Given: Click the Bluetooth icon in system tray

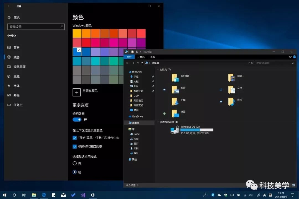Looking at the screenshot, I should 213,195.
